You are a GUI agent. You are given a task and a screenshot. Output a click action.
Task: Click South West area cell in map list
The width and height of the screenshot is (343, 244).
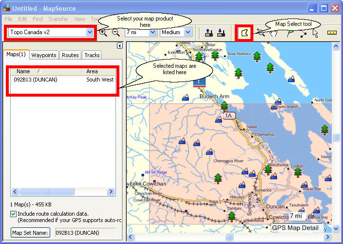tap(100, 80)
